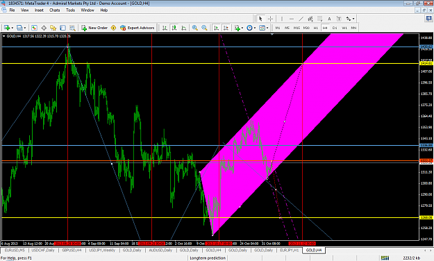Image resolution: width=434 pixels, height=261 pixels.
Task: Switch timeframe to H1
Action: [315, 28]
